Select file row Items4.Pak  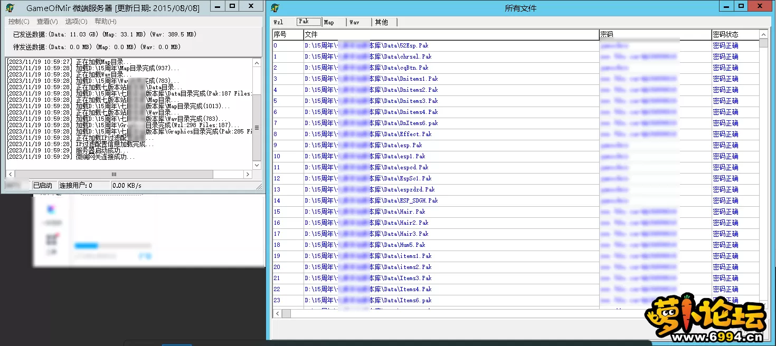pos(516,289)
